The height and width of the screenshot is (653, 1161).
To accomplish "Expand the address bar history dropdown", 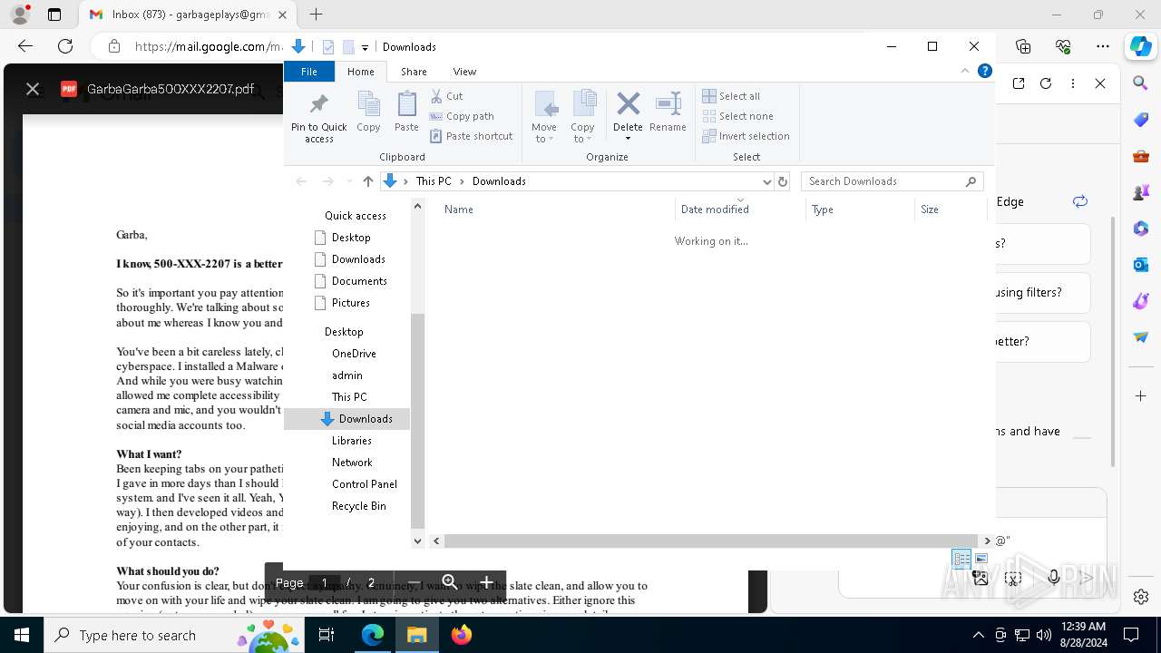I will (766, 181).
